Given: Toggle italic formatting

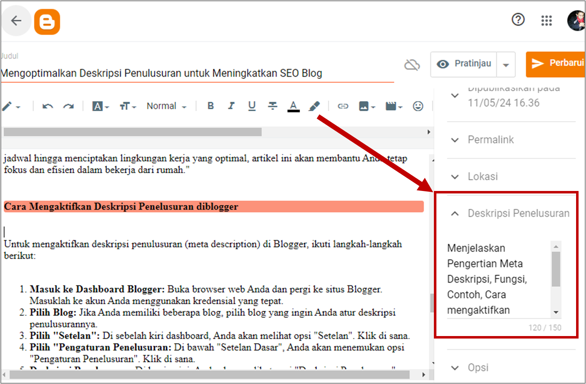Looking at the screenshot, I should click(x=231, y=106).
